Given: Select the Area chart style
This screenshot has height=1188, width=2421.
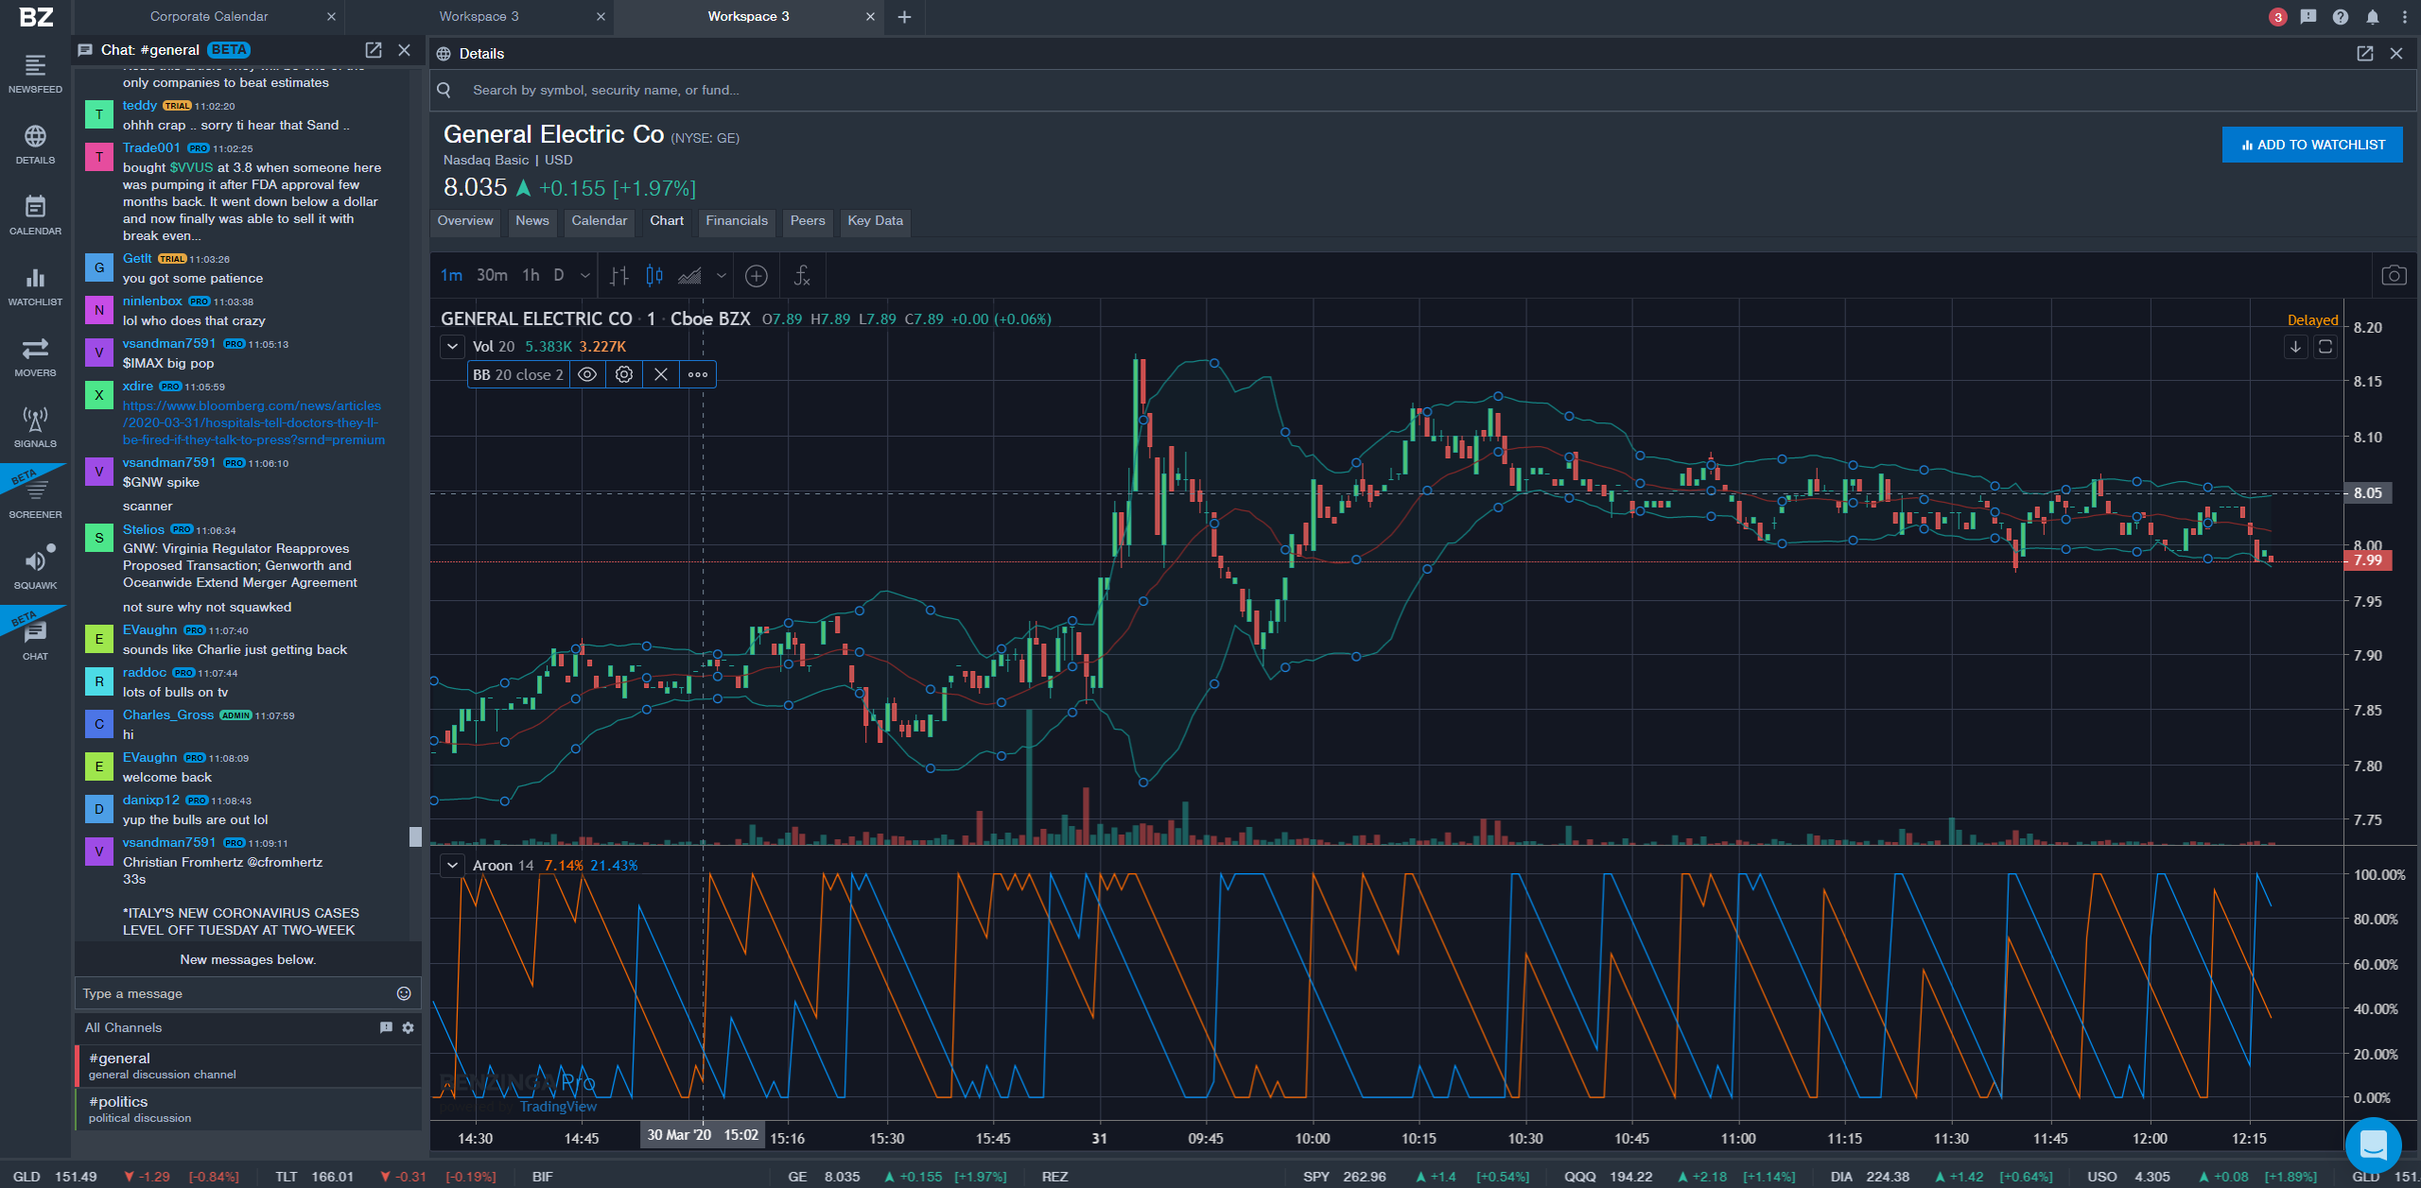Looking at the screenshot, I should point(690,276).
